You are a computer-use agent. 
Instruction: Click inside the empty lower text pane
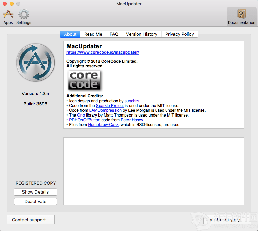[x=154, y=171]
